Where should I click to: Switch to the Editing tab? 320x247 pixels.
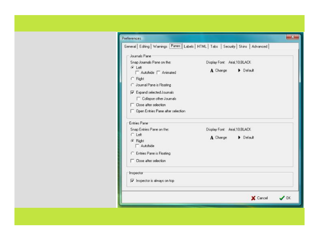pos(144,47)
